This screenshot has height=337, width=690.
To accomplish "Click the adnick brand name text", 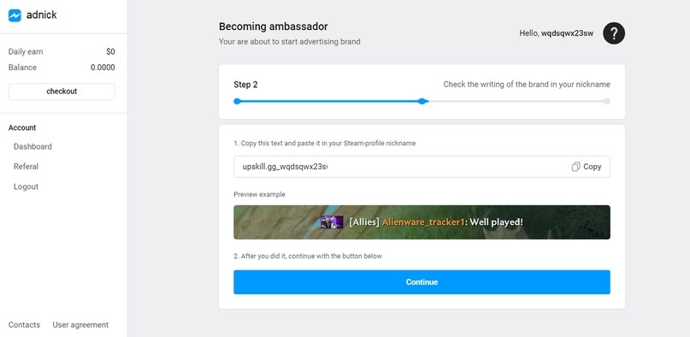I will point(41,15).
